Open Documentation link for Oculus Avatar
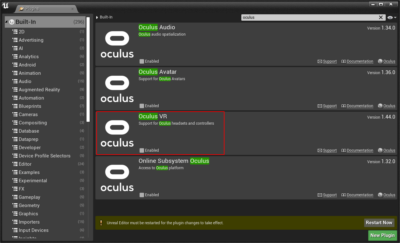 (360, 106)
